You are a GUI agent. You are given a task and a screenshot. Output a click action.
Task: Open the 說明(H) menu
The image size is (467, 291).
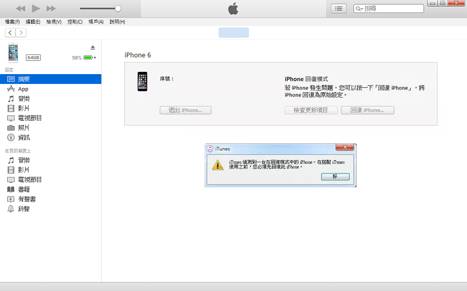tap(118, 22)
